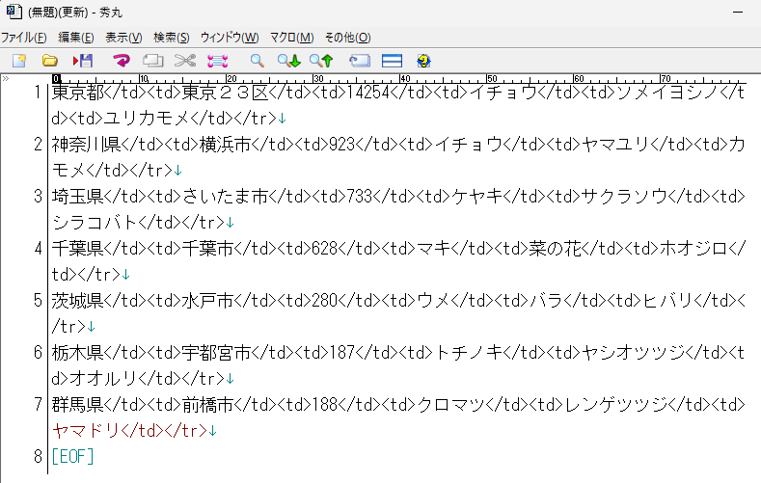Screen dimensions: 761x483
Task: Split the editor window with the split icon
Action: point(392,61)
